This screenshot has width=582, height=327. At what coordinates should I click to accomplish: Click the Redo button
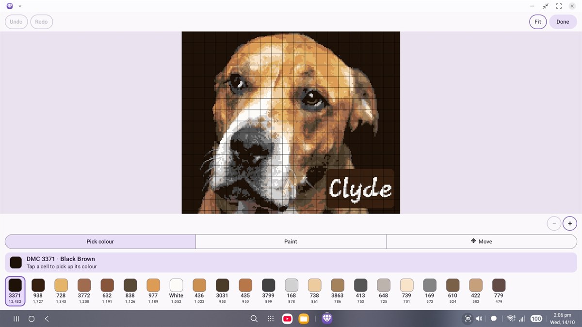pos(41,22)
